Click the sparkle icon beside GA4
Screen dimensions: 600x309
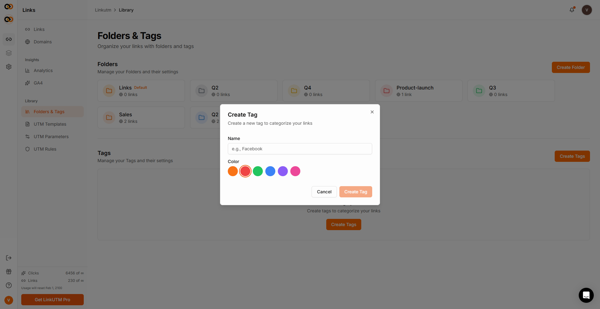(x=27, y=83)
